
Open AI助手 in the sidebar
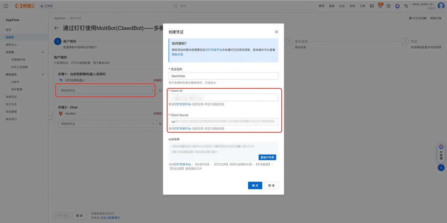[x=15, y=82]
